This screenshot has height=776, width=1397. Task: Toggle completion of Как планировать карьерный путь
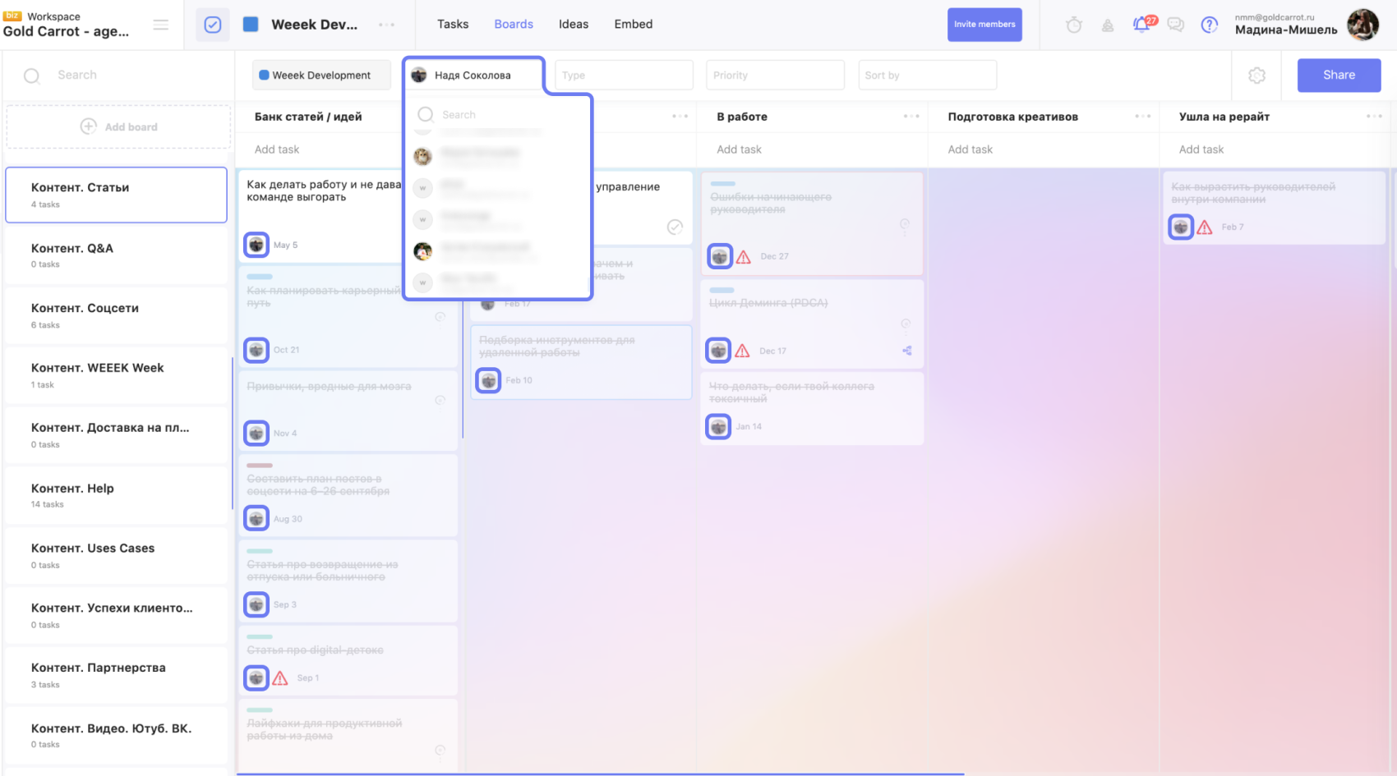click(x=440, y=317)
